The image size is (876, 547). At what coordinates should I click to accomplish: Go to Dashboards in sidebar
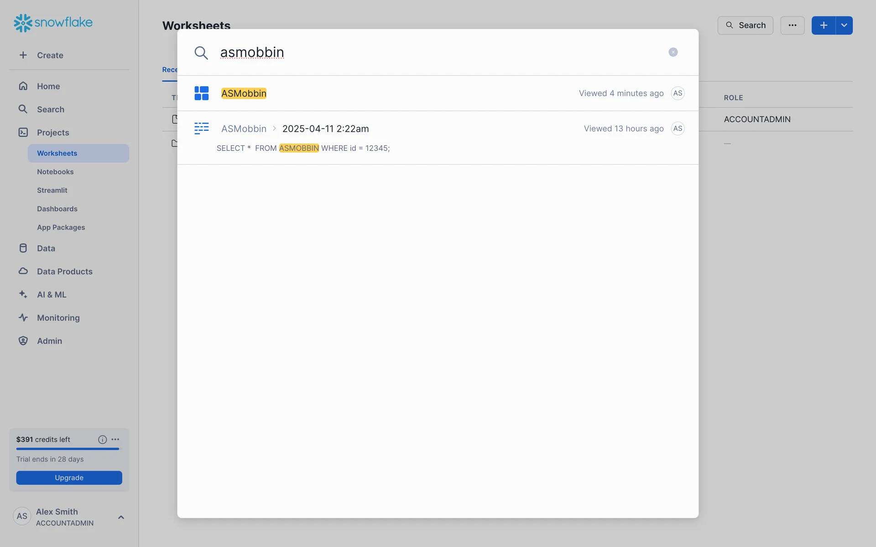tap(57, 209)
